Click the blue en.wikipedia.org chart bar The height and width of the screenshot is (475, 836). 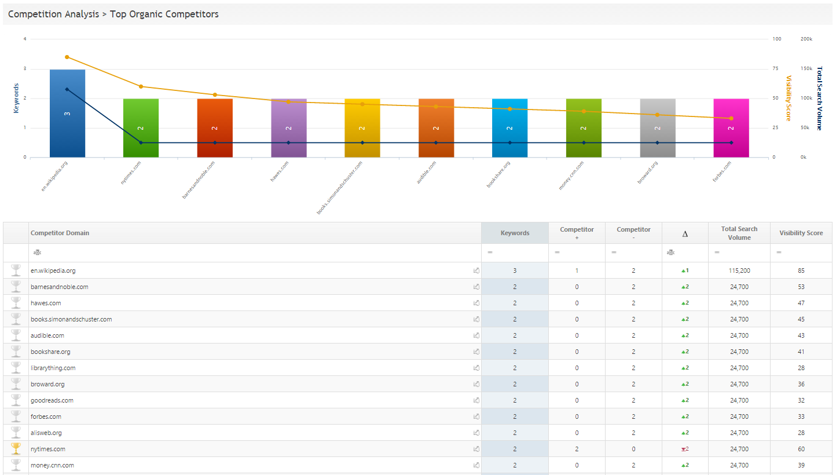pos(67,114)
